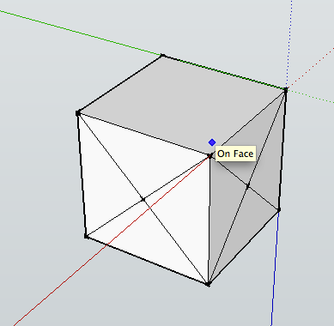The image size is (334, 326).
Task: Click the shaded right face diagonals' intersection
Action: (x=248, y=186)
